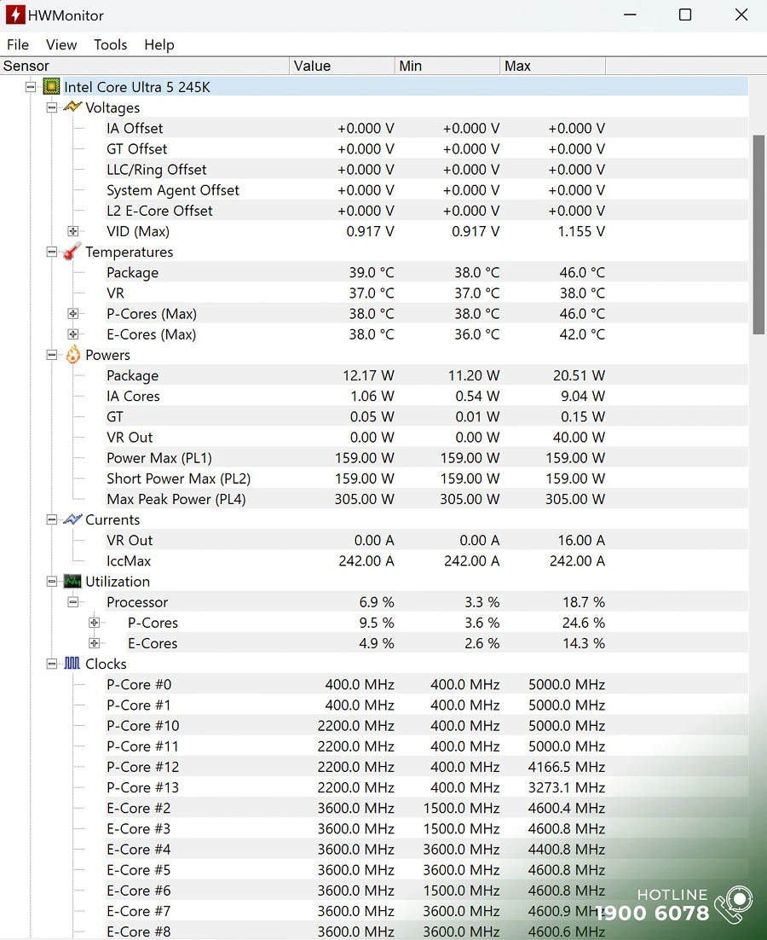Click the Sensor column header
This screenshot has height=940, width=767.
144,66
